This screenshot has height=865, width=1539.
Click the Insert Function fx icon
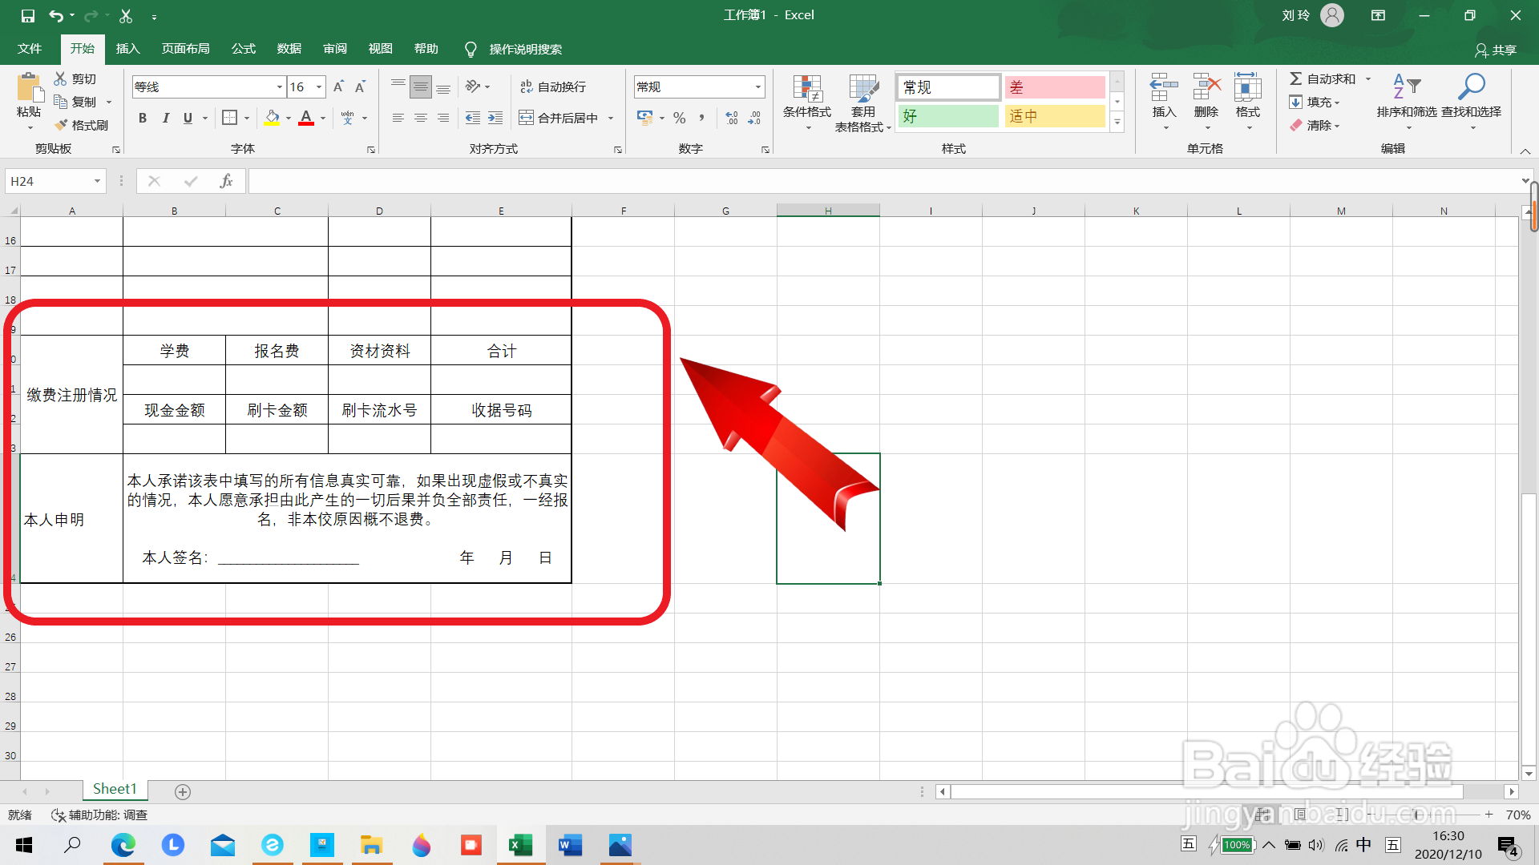click(226, 181)
